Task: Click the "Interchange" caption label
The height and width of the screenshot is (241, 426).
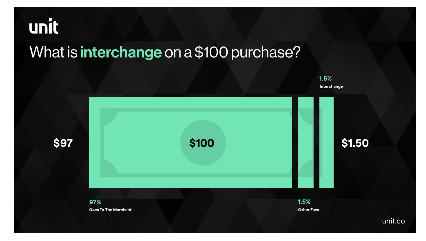Action: 331,86
